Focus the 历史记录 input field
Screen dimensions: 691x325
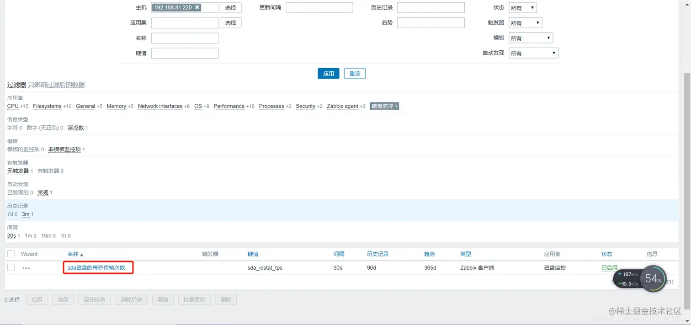(431, 8)
